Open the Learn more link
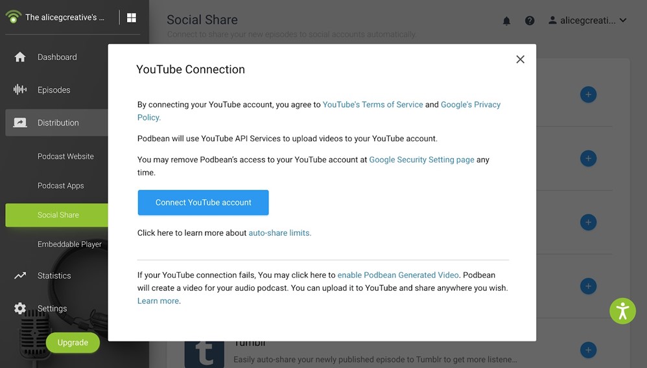Screen dimensions: 647x368 click(159, 301)
